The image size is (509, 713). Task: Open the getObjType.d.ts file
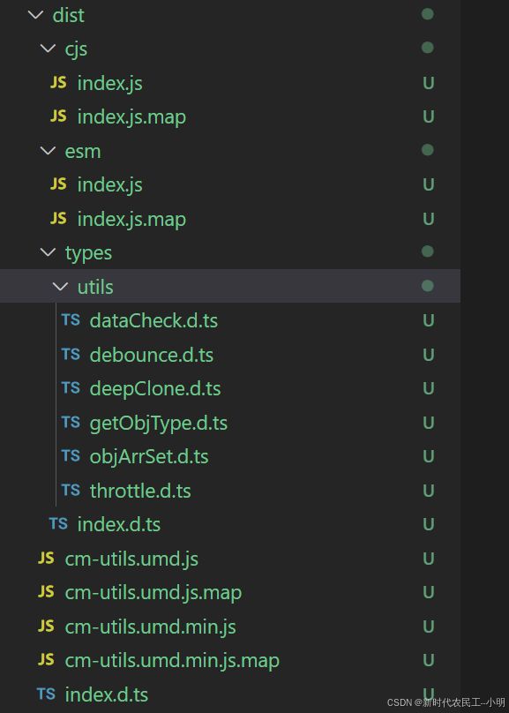tap(159, 424)
